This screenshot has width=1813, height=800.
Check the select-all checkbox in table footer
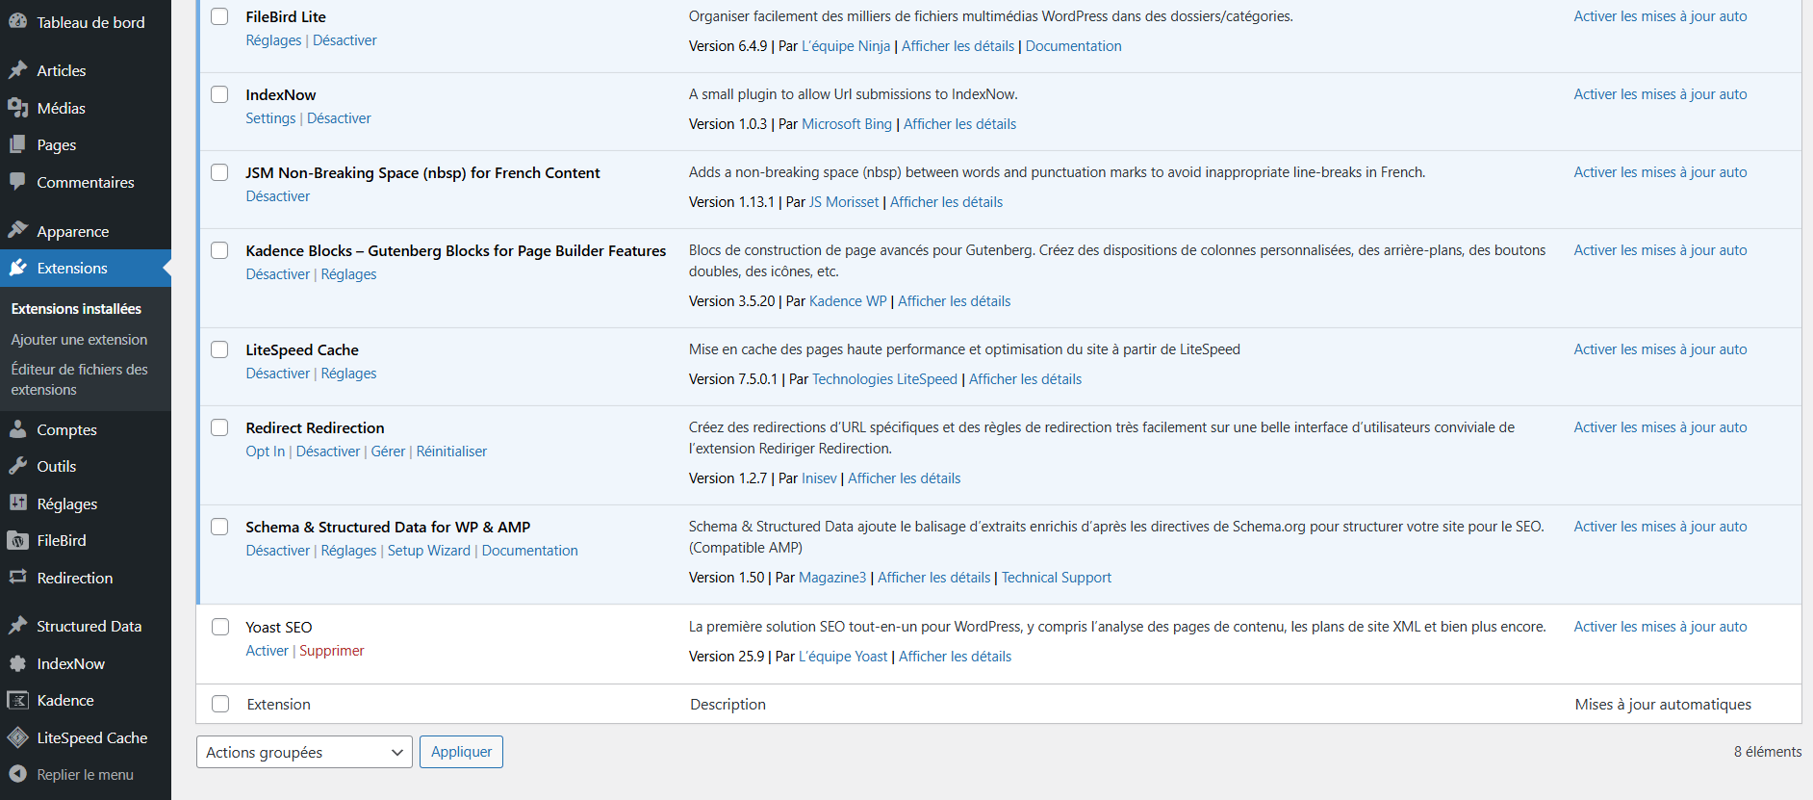(x=220, y=704)
